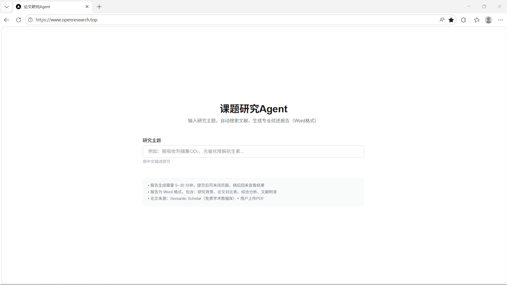Click the 课题研究Agent heading

253,109
